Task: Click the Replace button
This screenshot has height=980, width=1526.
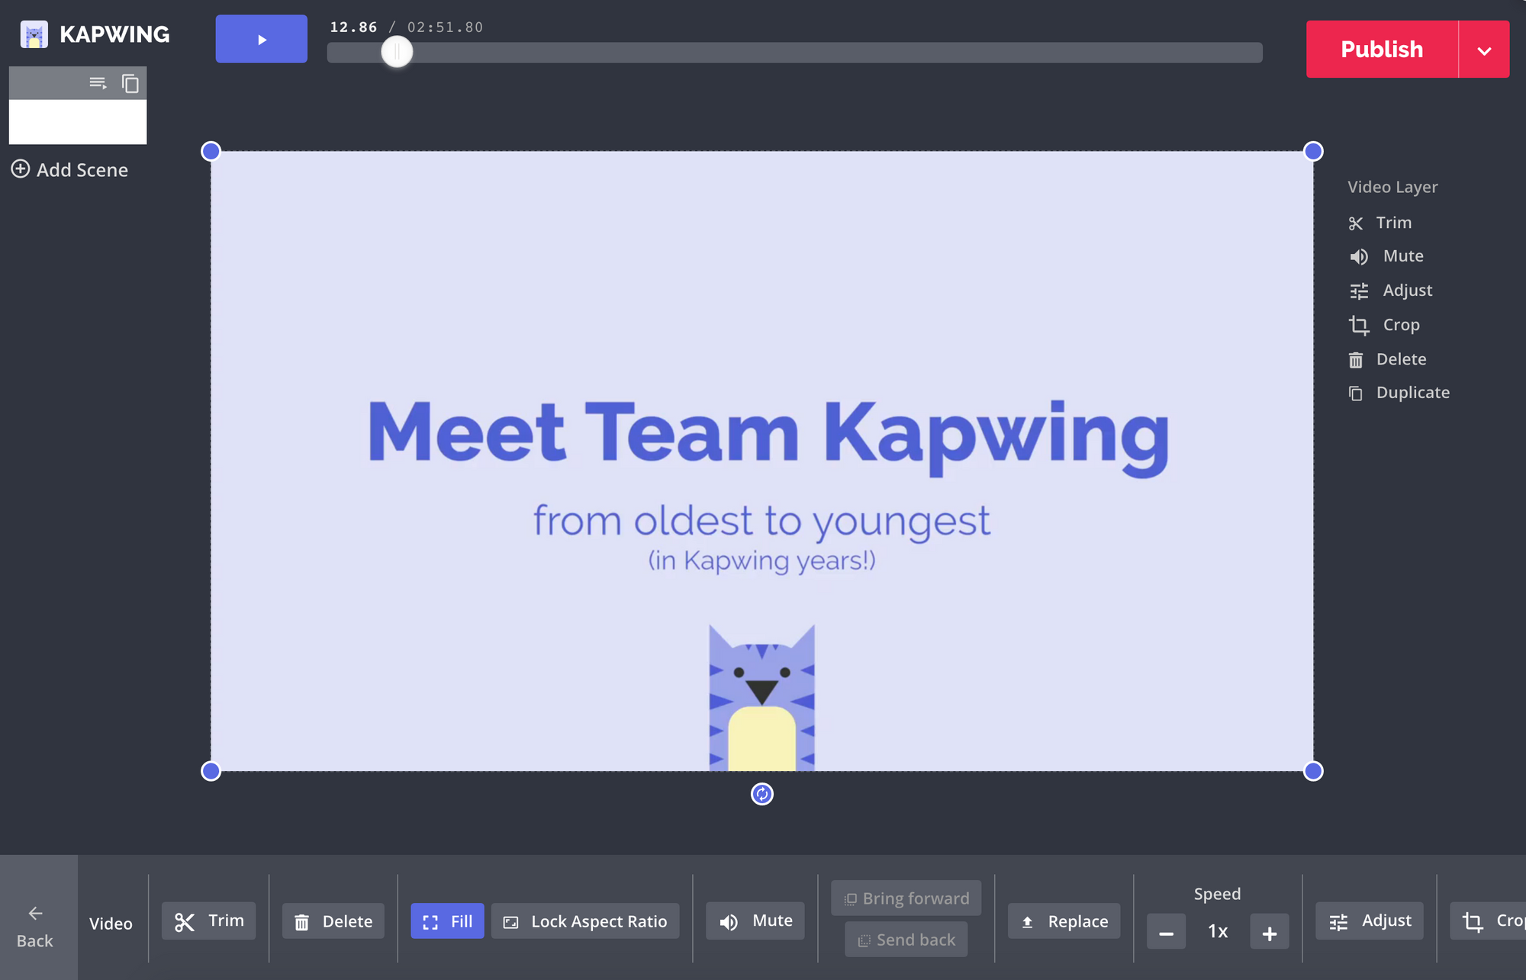Action: 1064,921
